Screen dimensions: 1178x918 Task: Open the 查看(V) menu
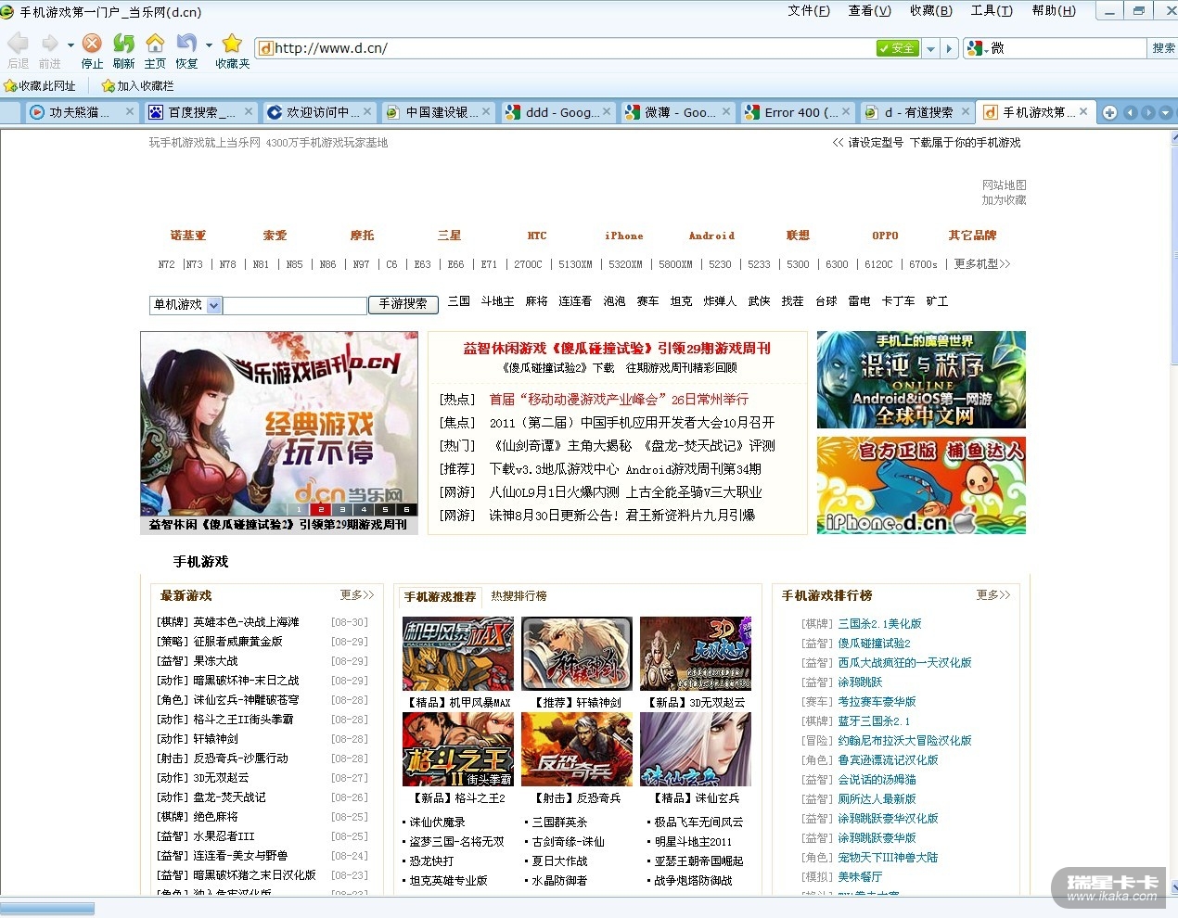pos(870,11)
